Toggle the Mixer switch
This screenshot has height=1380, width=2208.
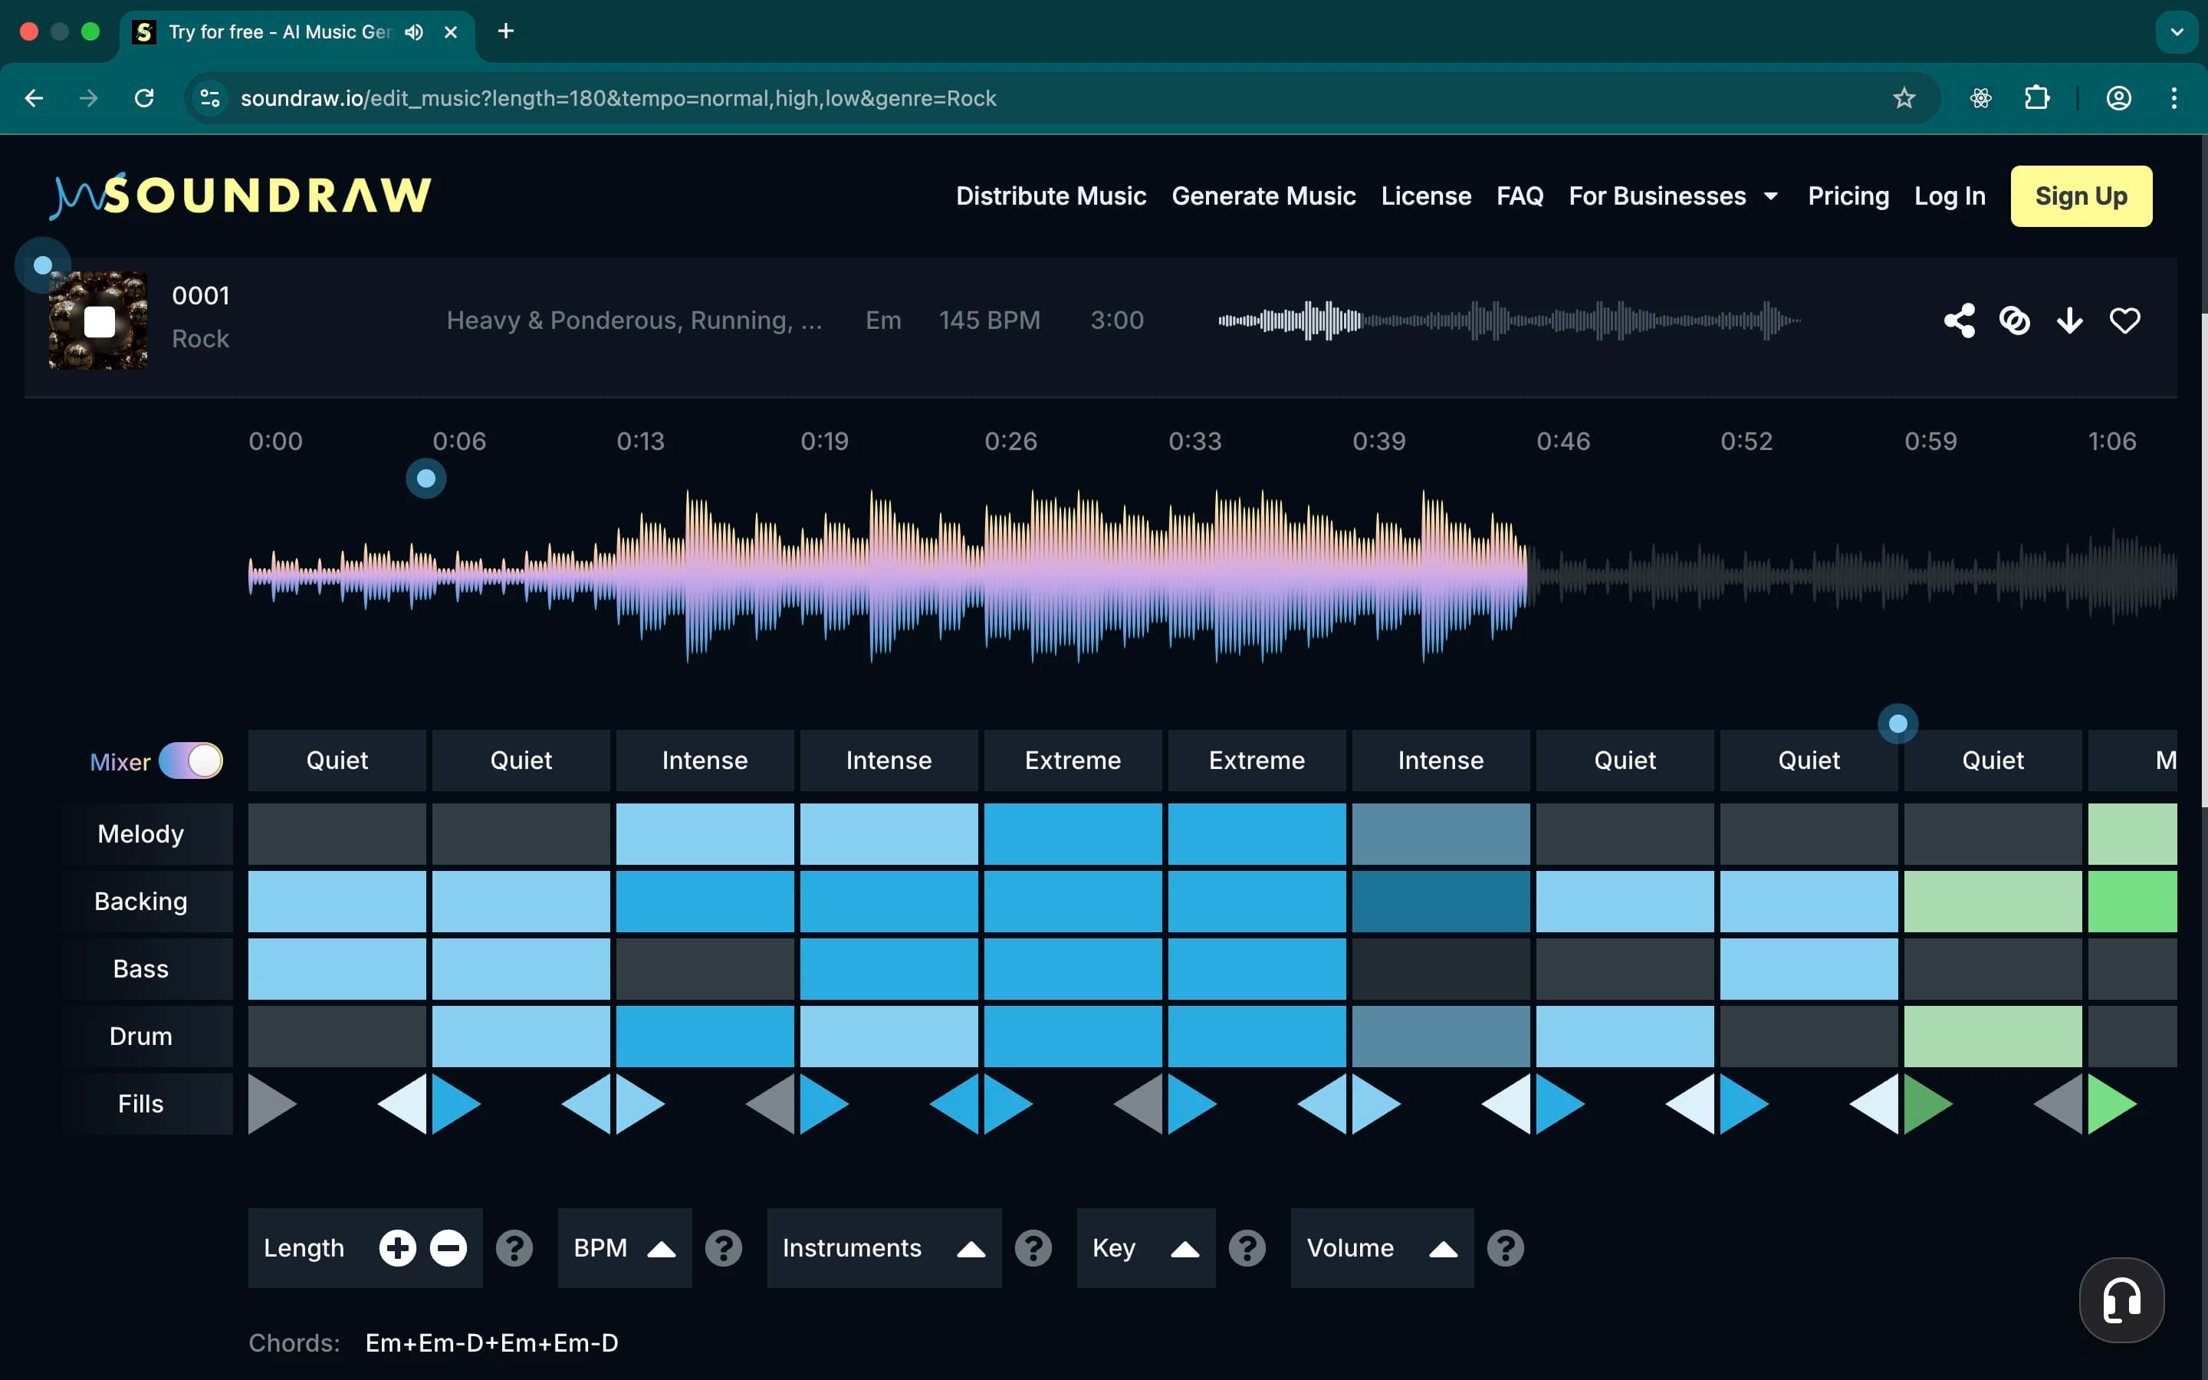coord(190,761)
